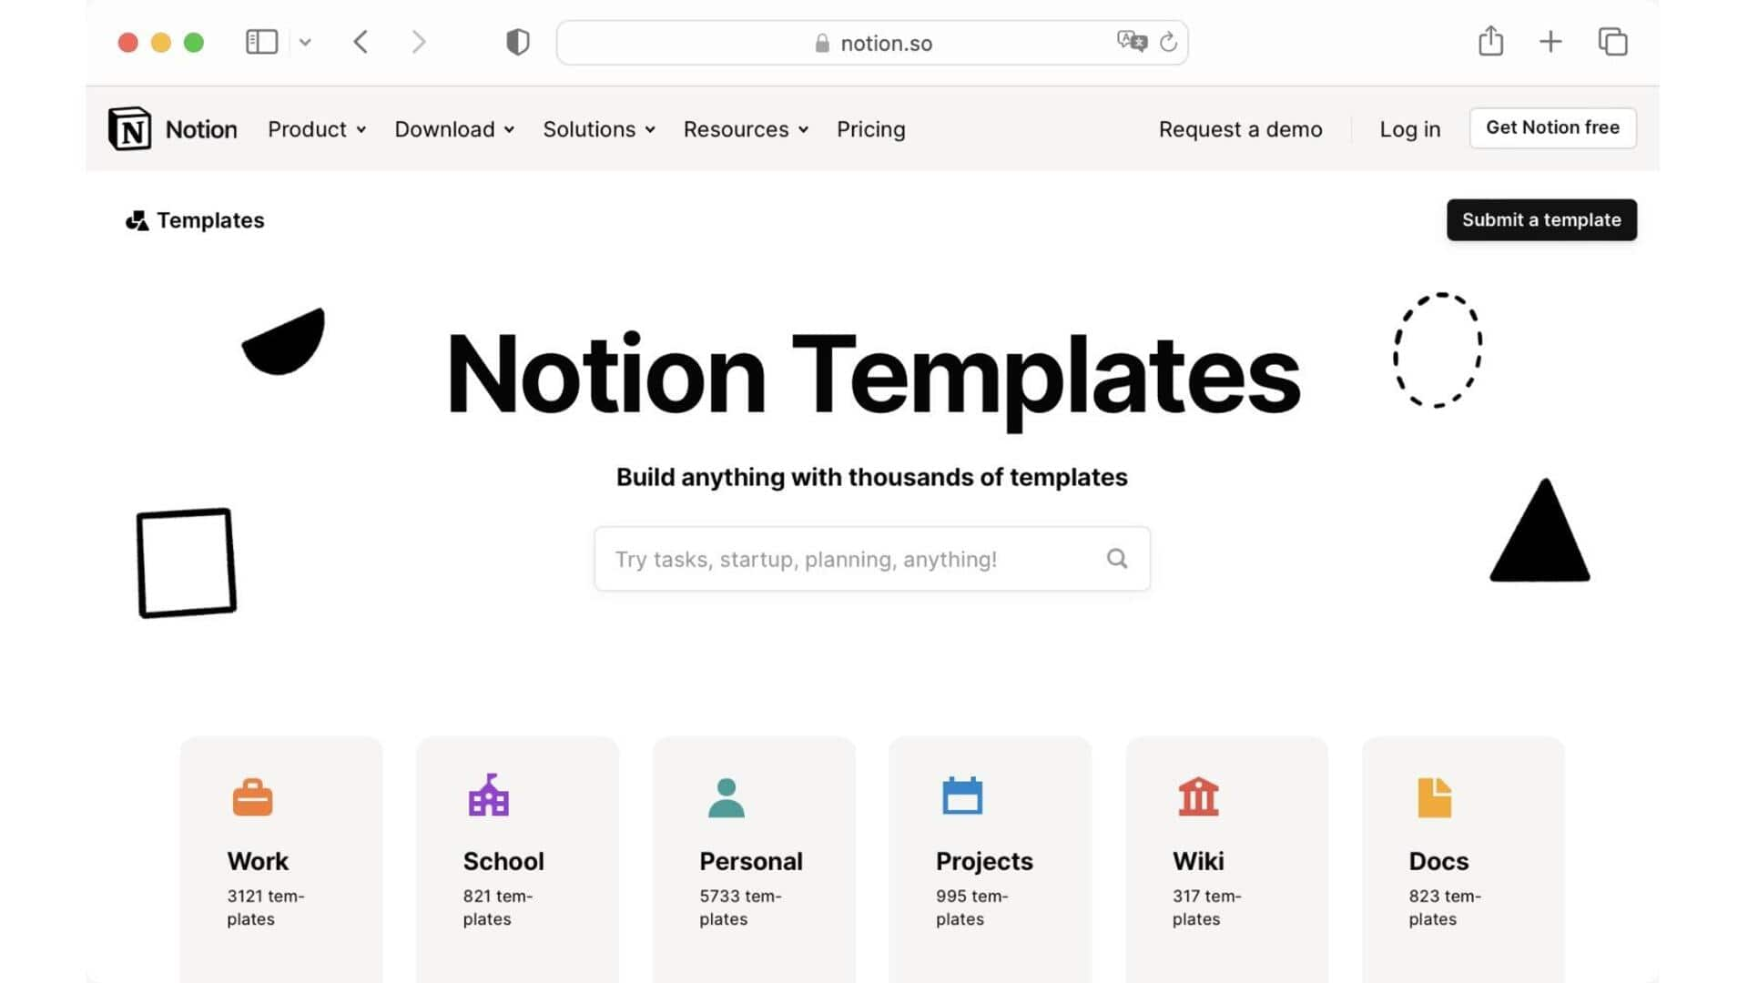1748x983 pixels.
Task: Expand the Product dropdown menu
Action: (314, 128)
